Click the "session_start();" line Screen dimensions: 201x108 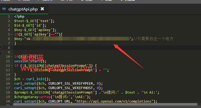point(30,61)
